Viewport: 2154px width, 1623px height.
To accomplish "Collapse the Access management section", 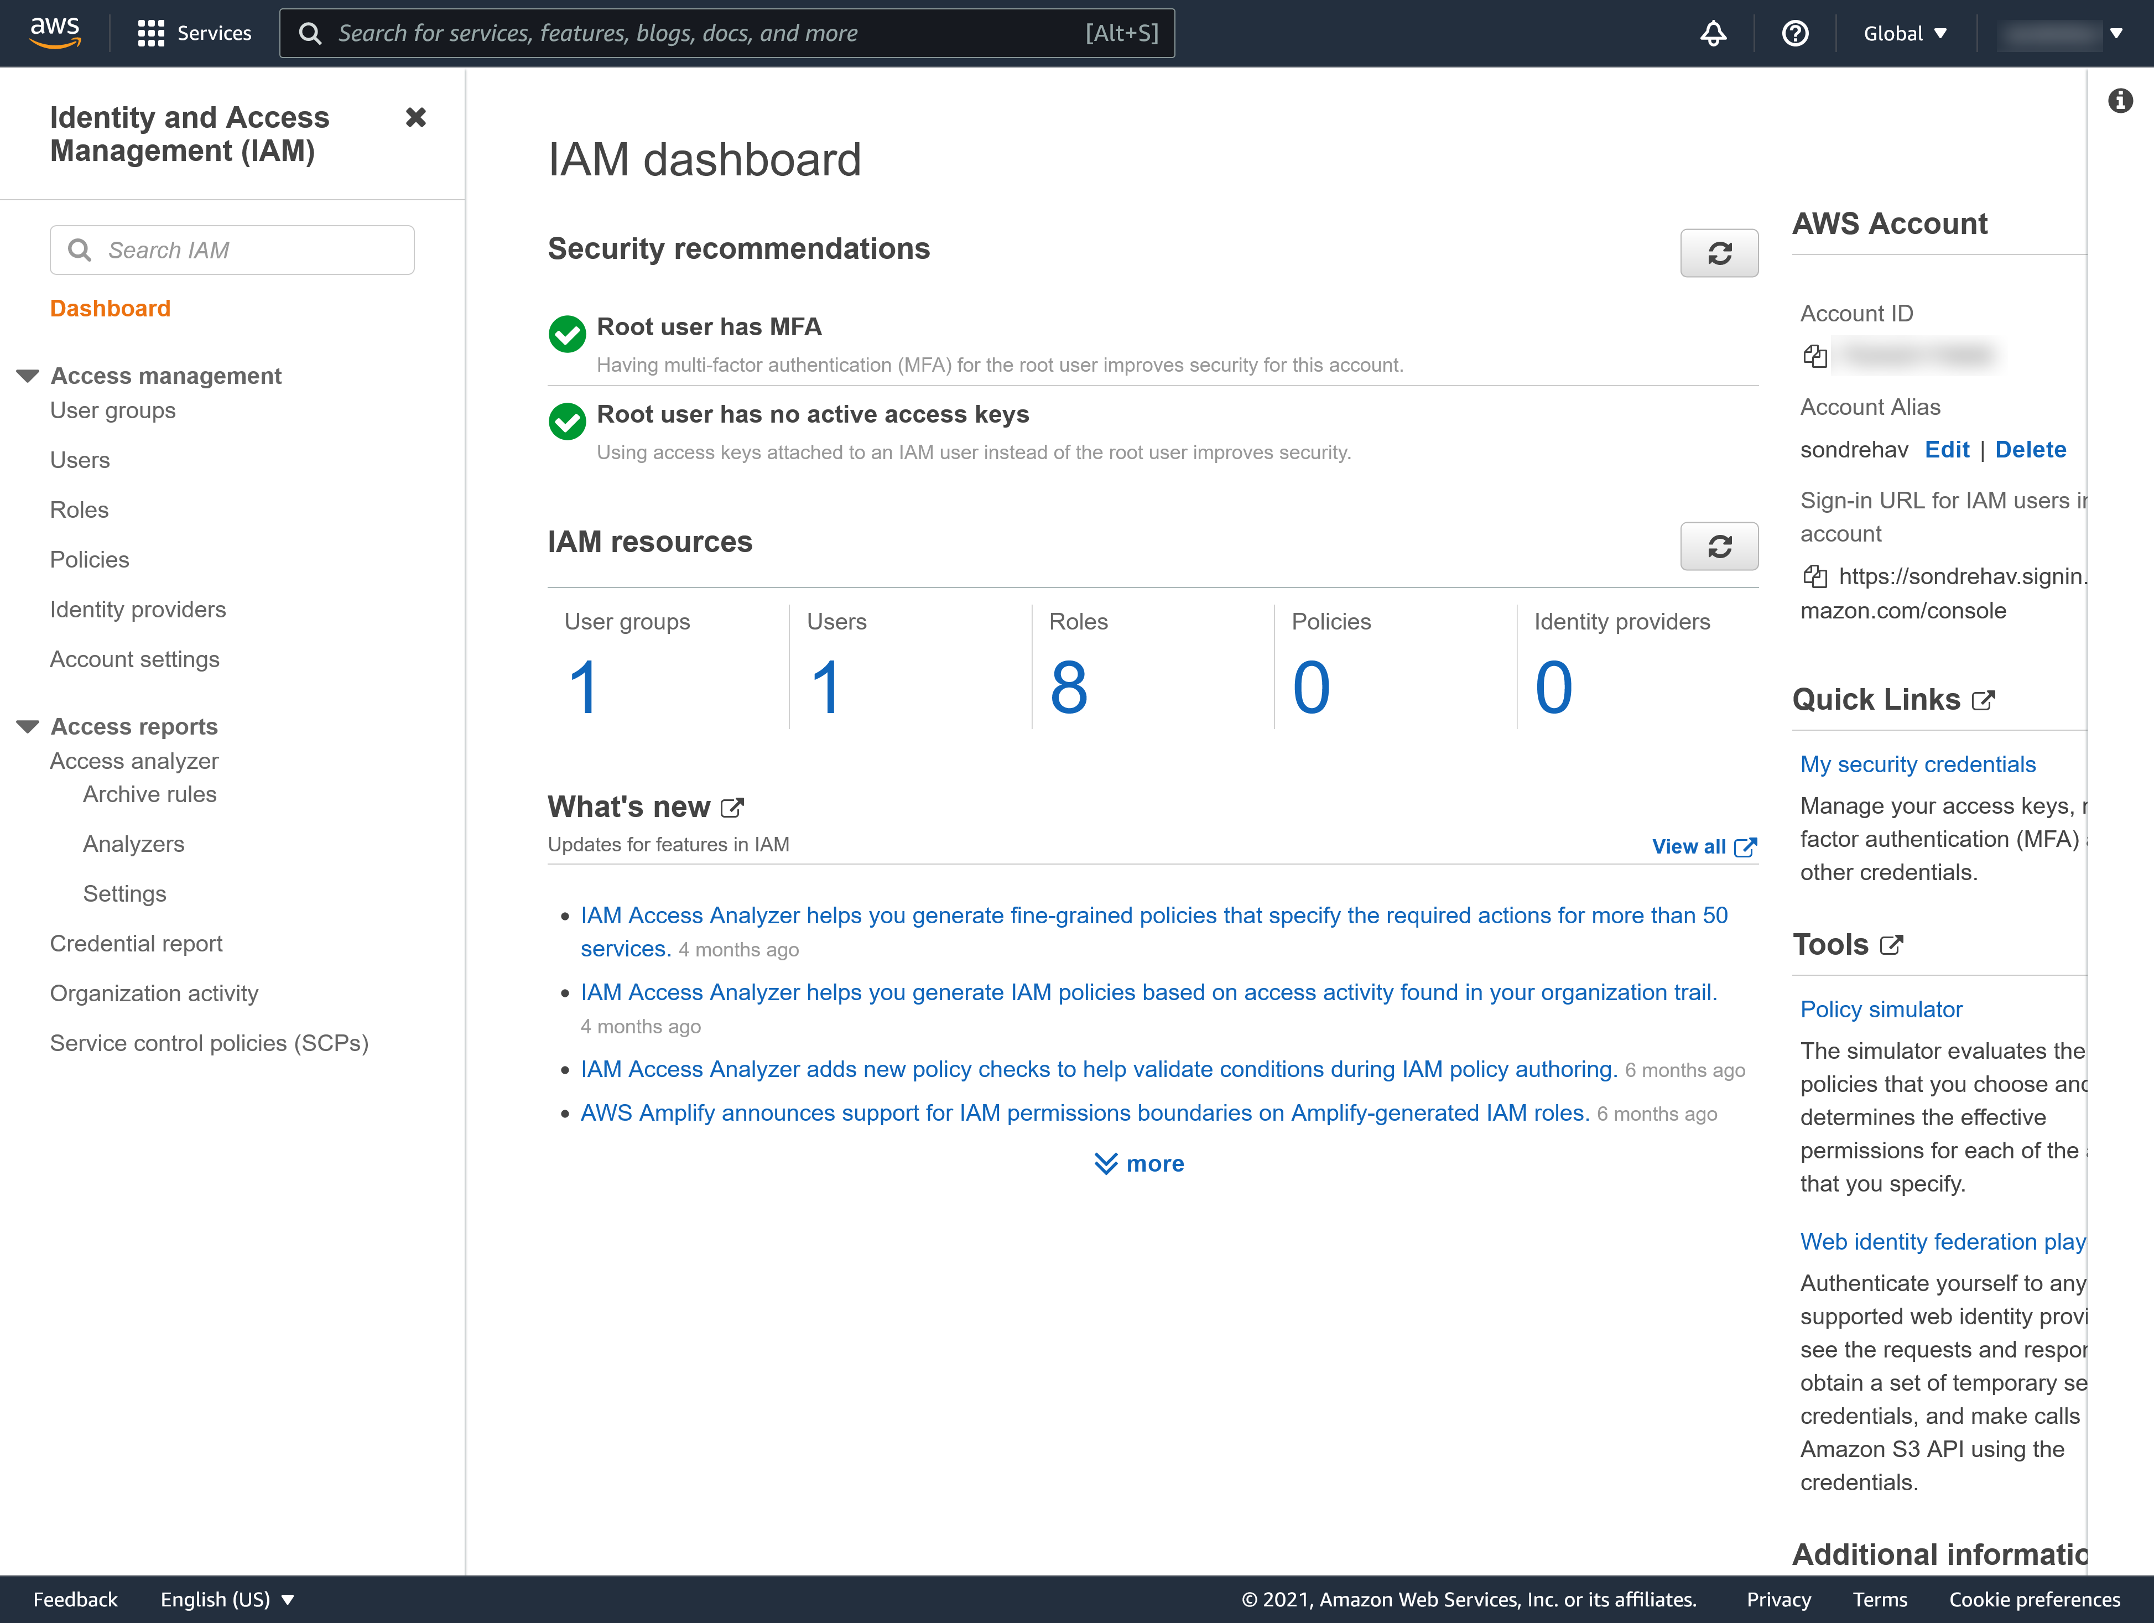I will (27, 376).
